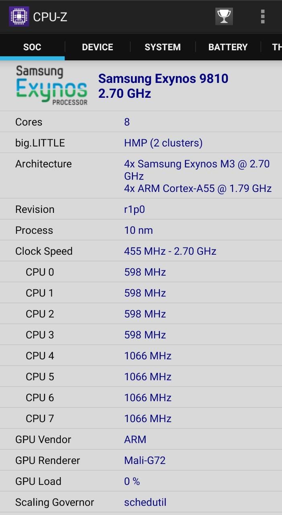Image resolution: width=282 pixels, height=515 pixels.
Task: Select the Scaling Governor schedutil row
Action: pos(141,502)
